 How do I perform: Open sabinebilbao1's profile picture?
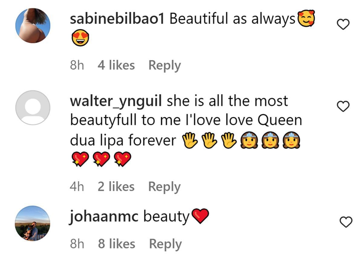[33, 26]
